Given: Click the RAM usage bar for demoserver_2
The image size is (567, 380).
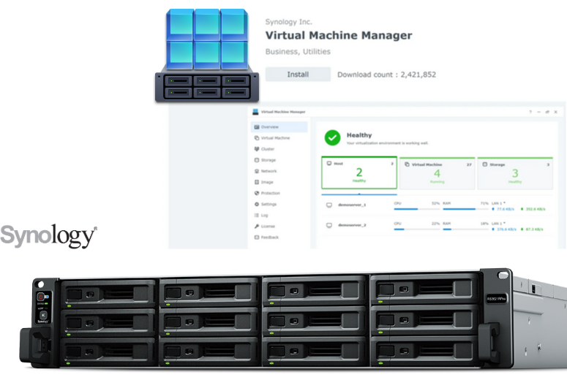Looking at the screenshot, I should [466, 229].
